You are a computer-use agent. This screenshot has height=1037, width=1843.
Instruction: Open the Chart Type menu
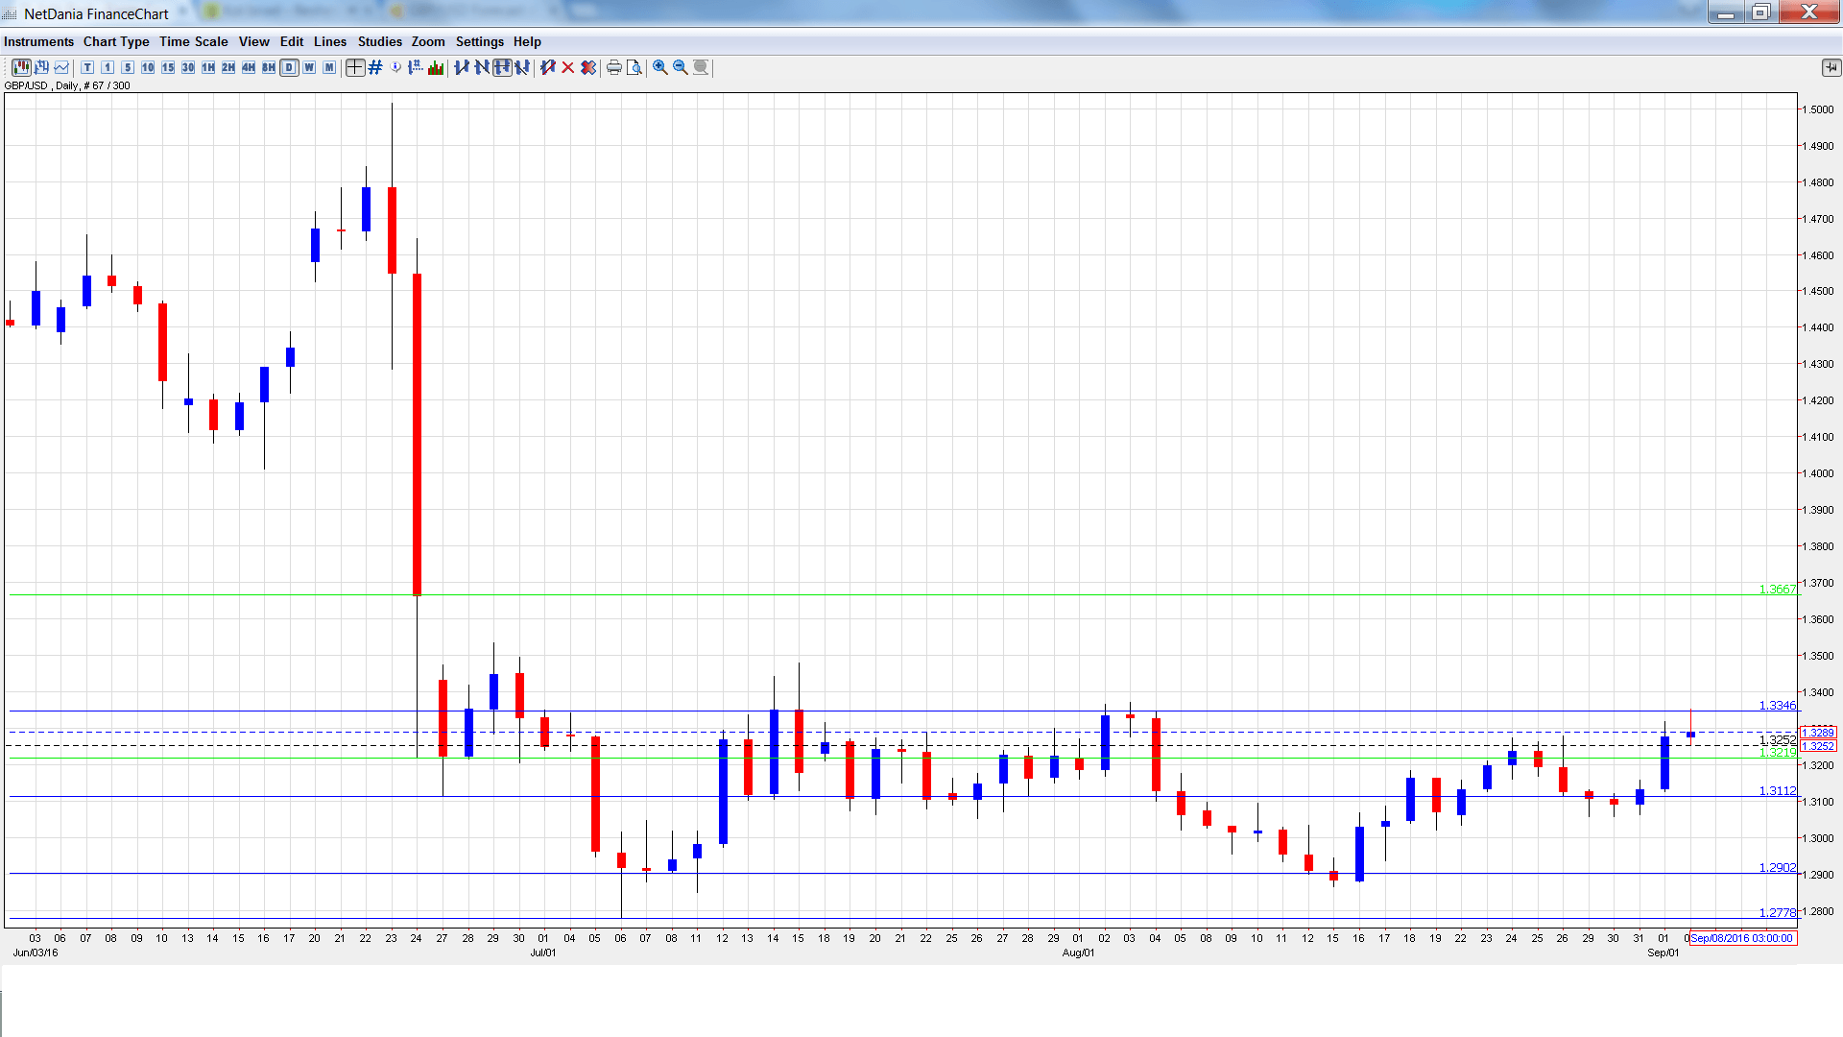click(x=116, y=41)
